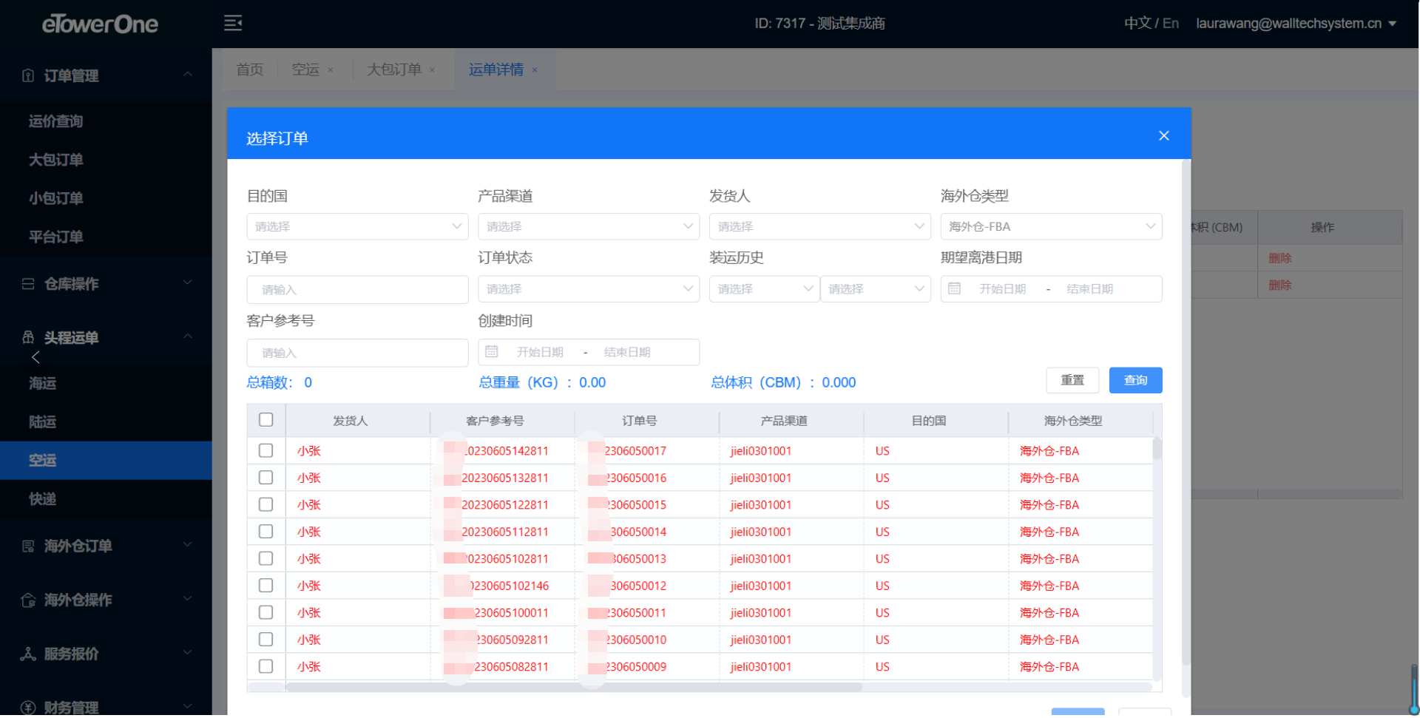Viewport: 1420px width, 718px height.
Task: Click the 客户参考号 input field
Action: 357,353
